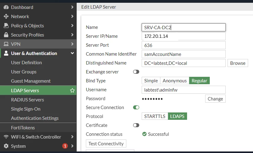
Task: Click the Security Profiles label
Action: tap(27, 35)
